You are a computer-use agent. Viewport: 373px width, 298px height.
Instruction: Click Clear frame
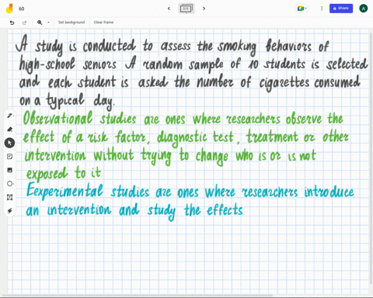[x=103, y=23]
